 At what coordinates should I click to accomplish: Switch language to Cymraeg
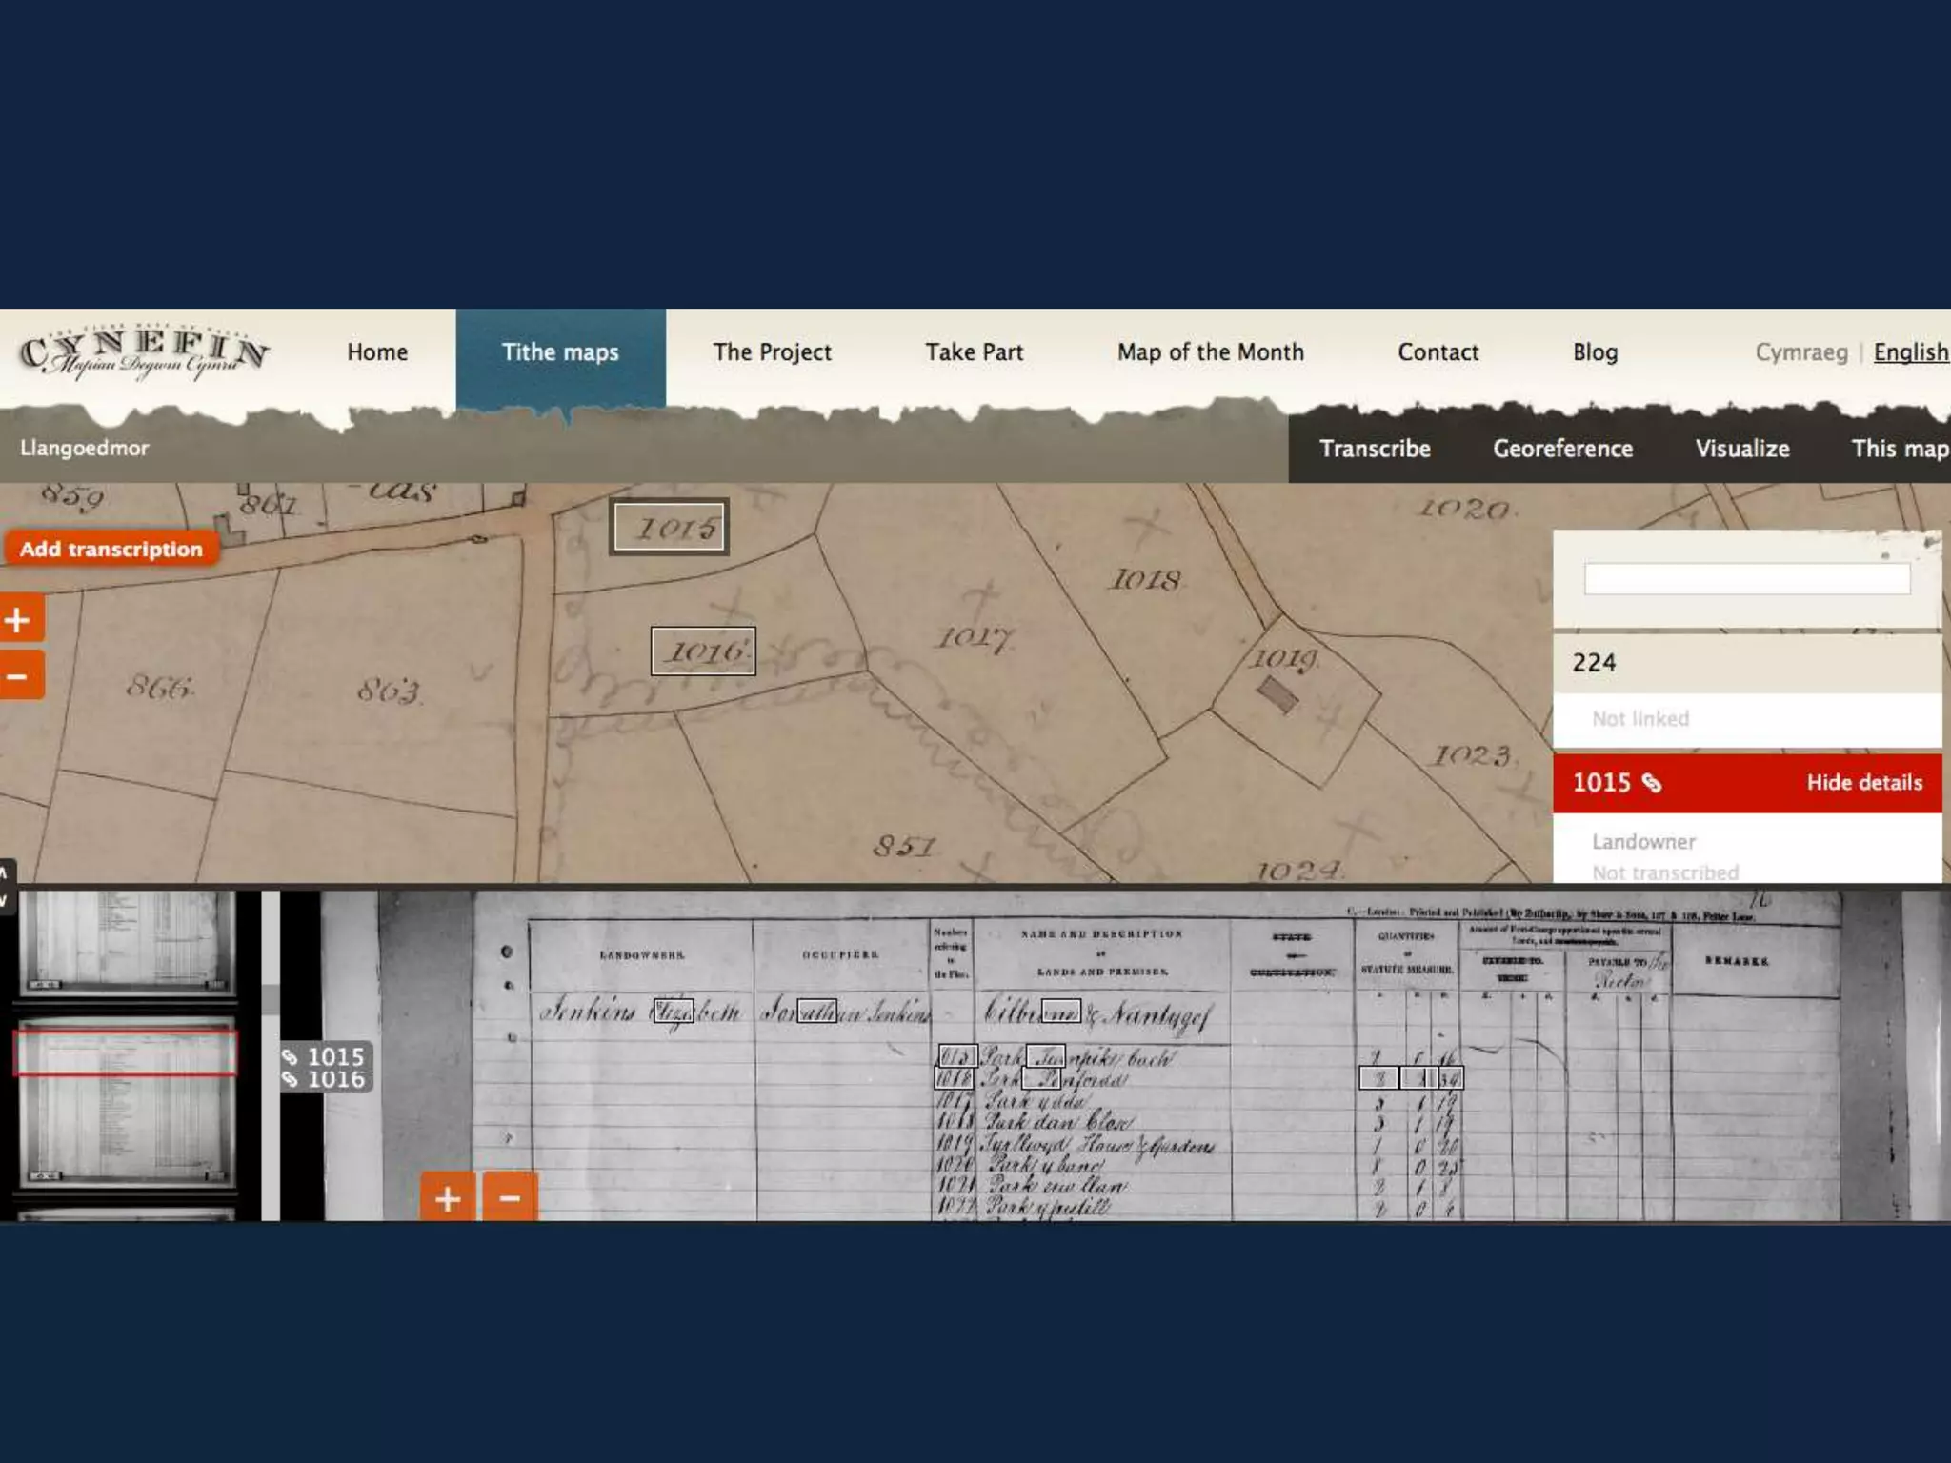pyautogui.click(x=1800, y=352)
